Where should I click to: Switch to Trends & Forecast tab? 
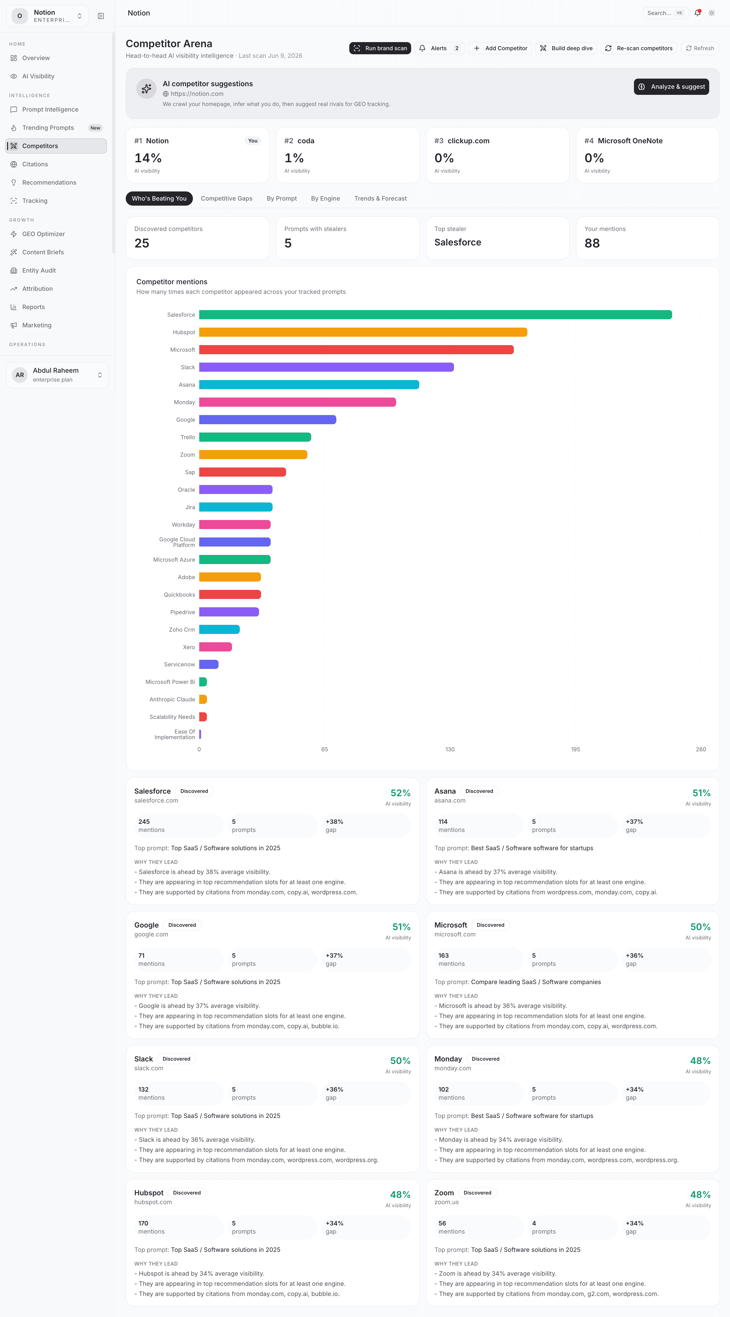pos(380,198)
